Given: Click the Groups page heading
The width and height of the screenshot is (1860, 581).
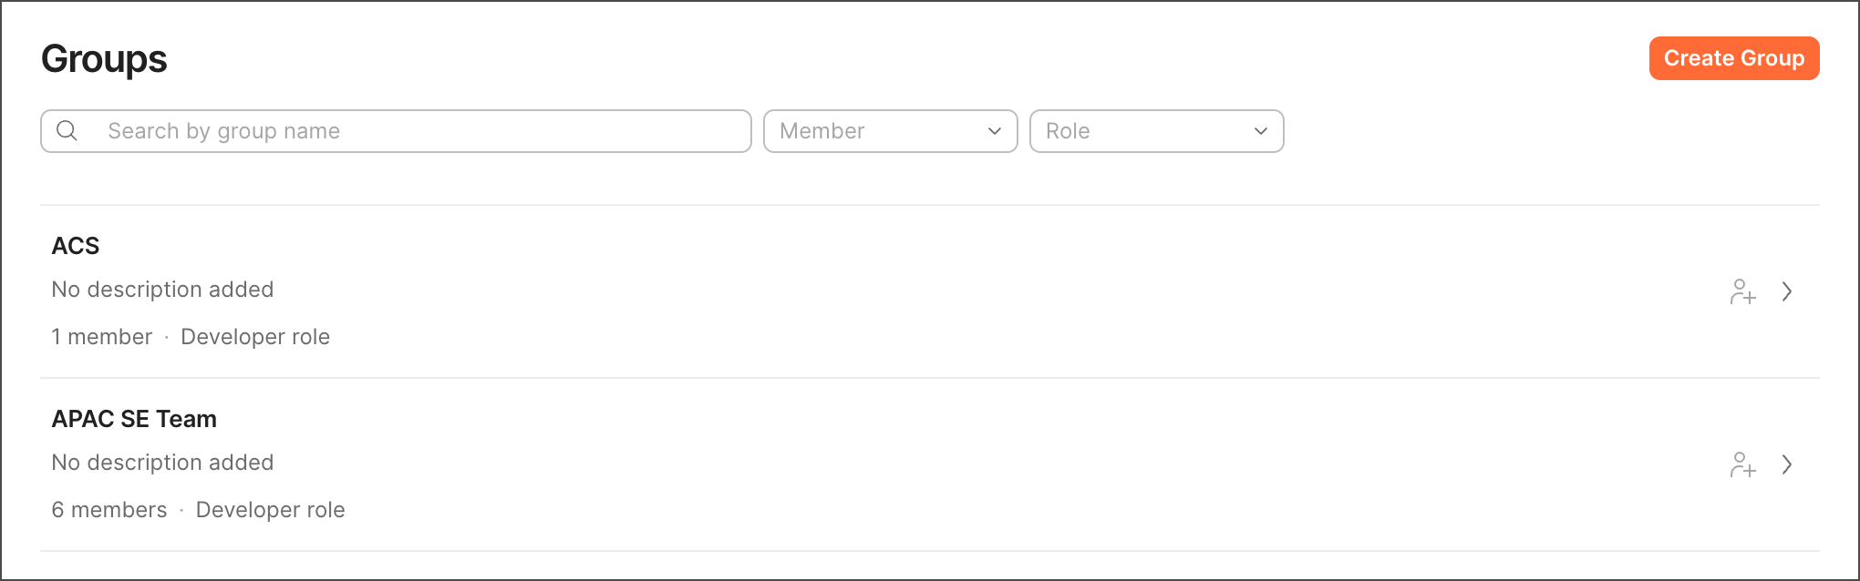Looking at the screenshot, I should [104, 59].
